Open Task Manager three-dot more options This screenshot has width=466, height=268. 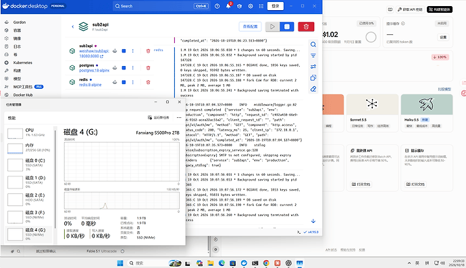[x=179, y=118]
